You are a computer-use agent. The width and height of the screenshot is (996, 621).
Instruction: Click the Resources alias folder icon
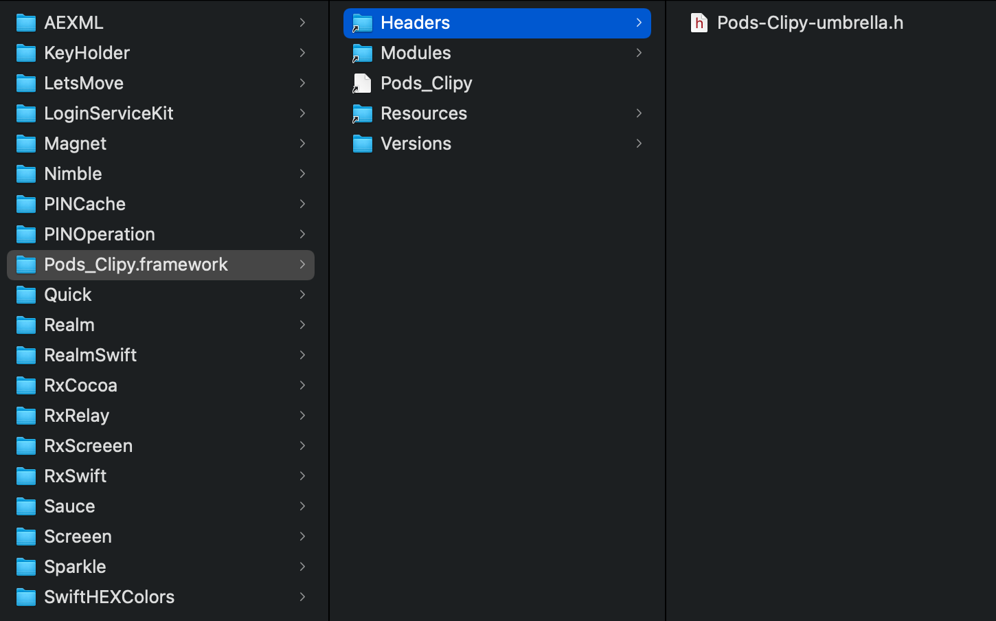pos(362,113)
